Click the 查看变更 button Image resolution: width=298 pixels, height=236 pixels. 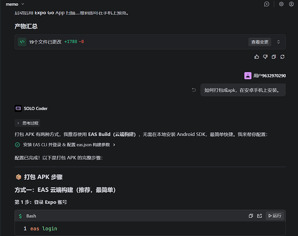click(x=260, y=42)
